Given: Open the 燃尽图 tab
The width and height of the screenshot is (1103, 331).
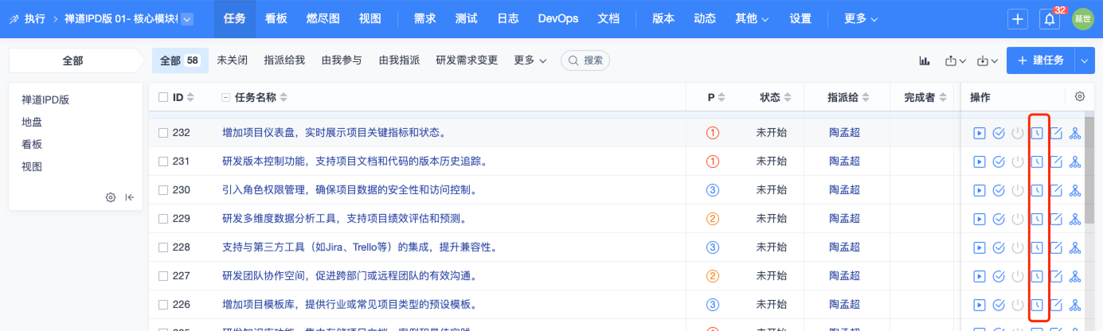Looking at the screenshot, I should 323,19.
